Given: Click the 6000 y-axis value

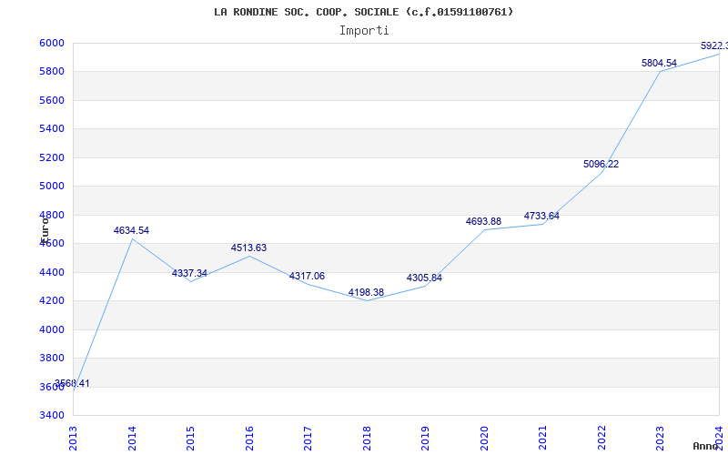Looking at the screenshot, I should point(52,43).
